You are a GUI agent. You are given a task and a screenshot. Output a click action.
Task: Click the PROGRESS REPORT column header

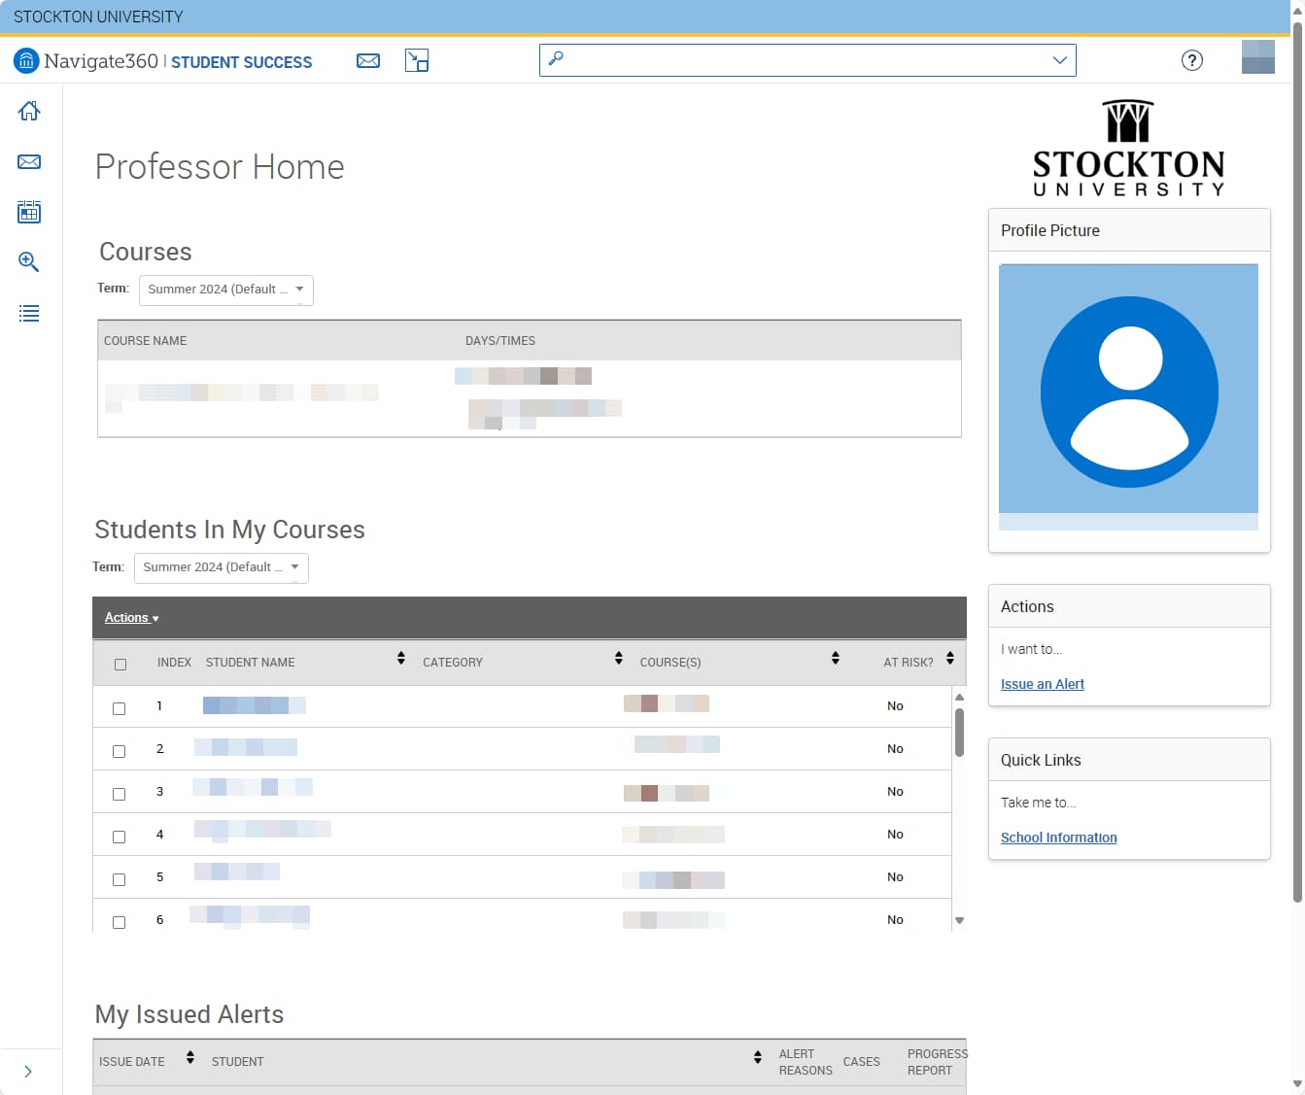tap(937, 1062)
